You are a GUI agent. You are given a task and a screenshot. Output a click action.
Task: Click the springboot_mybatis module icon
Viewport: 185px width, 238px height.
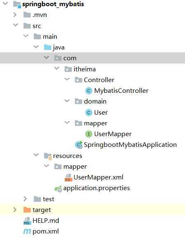[x=17, y=4]
